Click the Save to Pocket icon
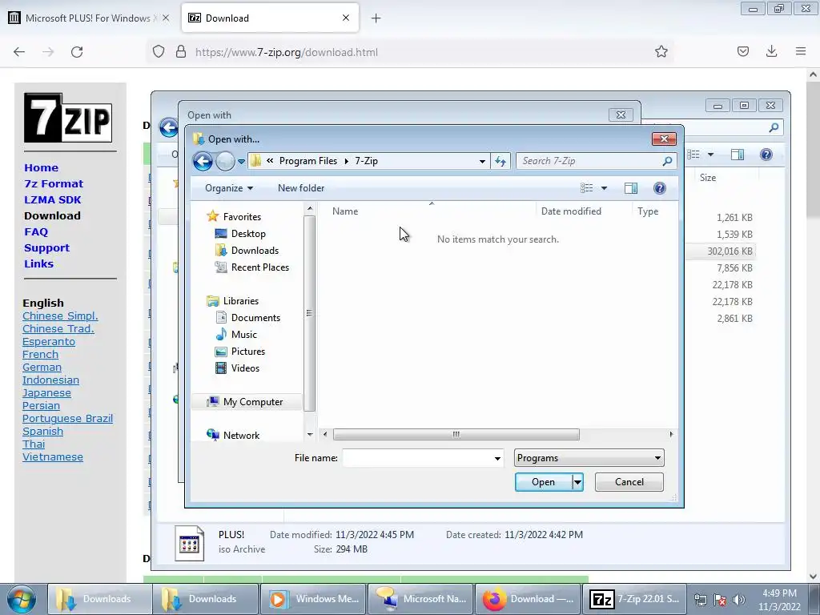The width and height of the screenshot is (820, 615). coord(742,51)
